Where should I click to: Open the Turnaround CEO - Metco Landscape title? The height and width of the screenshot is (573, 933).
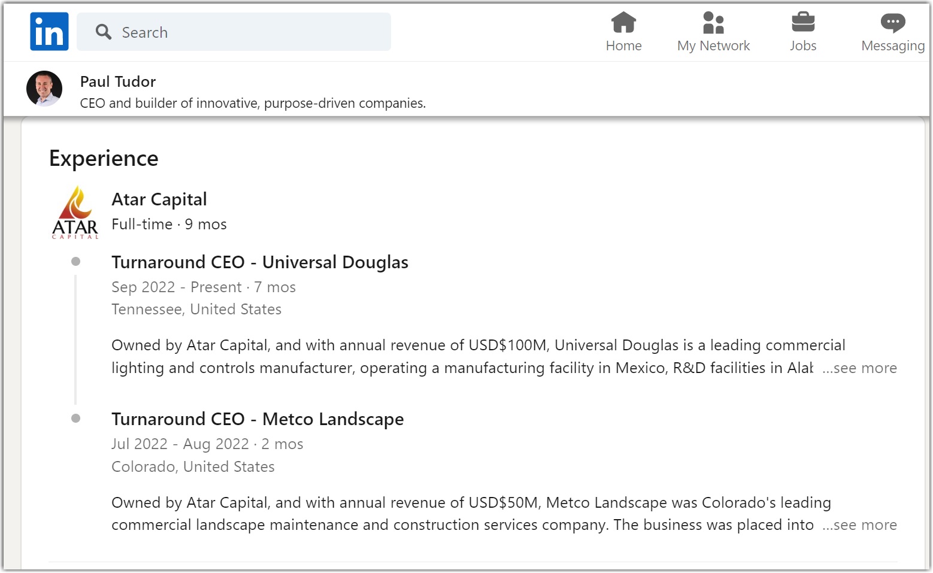point(258,419)
